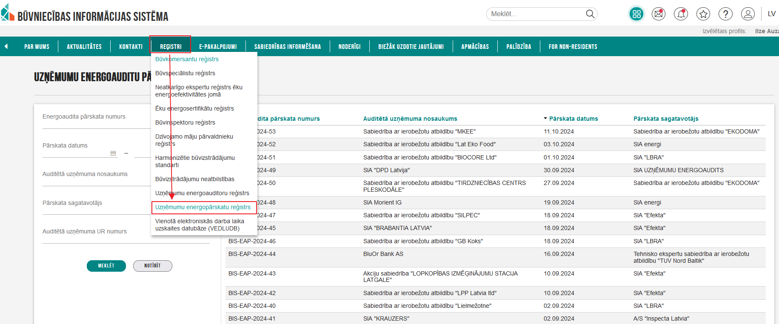Open the notifications bell icon
This screenshot has width=779, height=324.
click(x=681, y=14)
